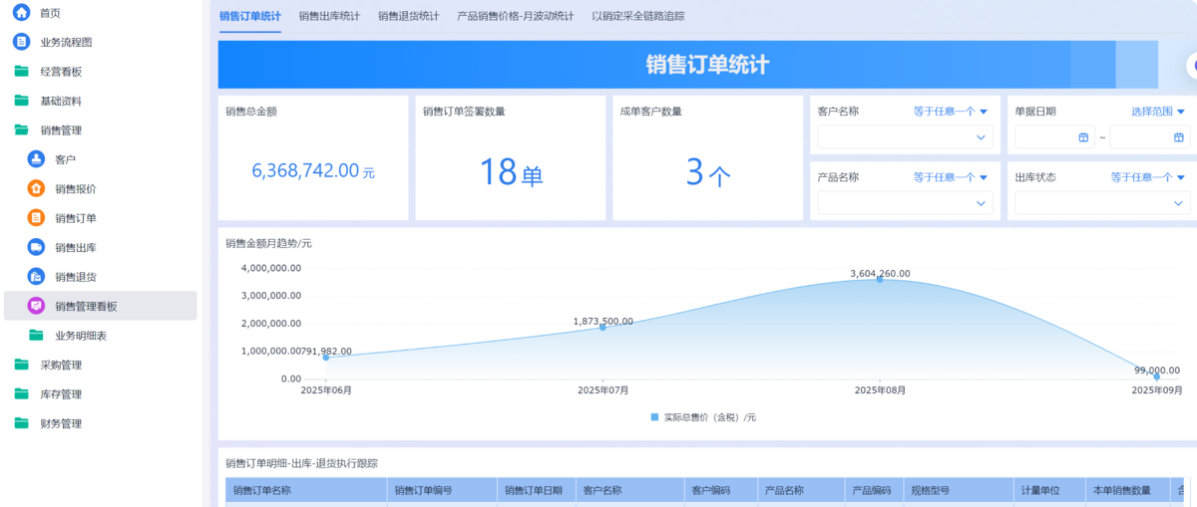Open 销售报价 orange icon
This screenshot has width=1197, height=507.
click(36, 188)
